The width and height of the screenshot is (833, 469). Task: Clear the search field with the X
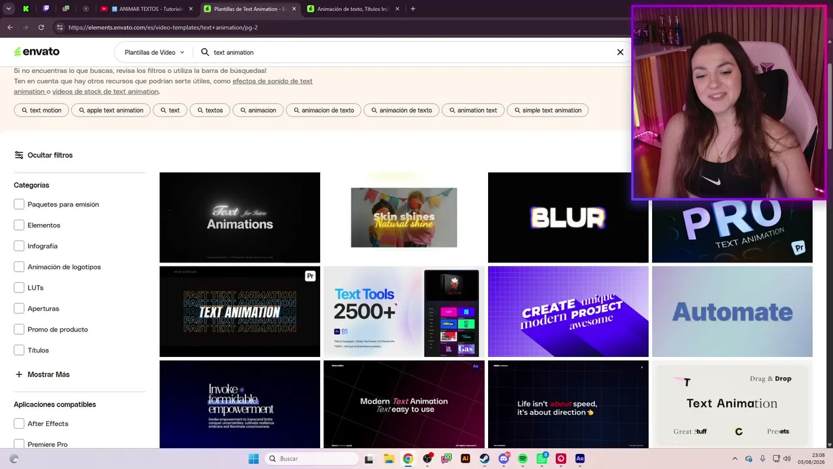[620, 52]
